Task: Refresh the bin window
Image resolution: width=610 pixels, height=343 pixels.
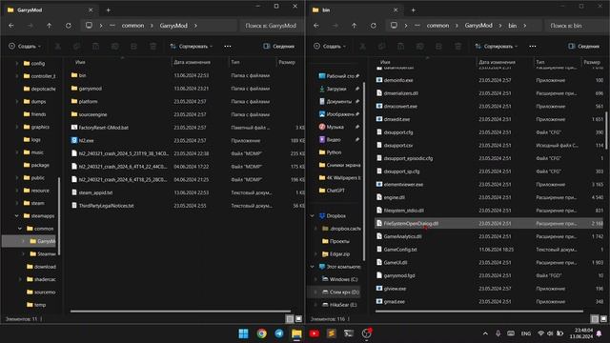Action: [373, 26]
